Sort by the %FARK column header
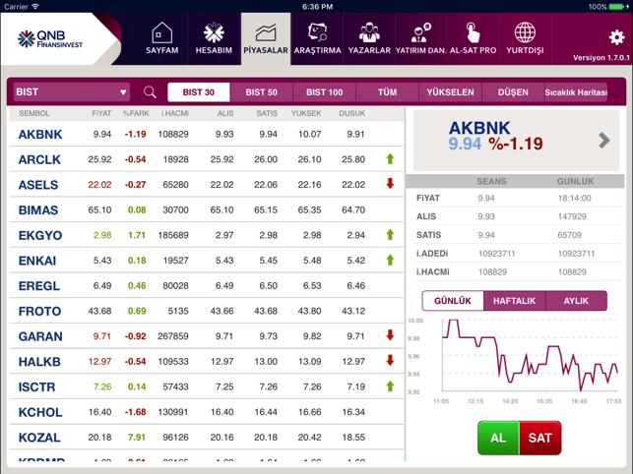Screen dimensions: 633x474 click(136, 113)
